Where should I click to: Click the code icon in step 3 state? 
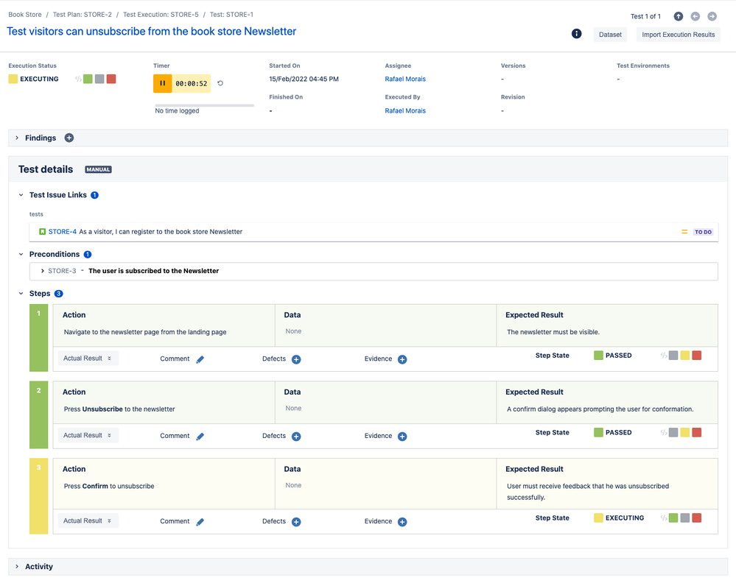[x=664, y=518]
